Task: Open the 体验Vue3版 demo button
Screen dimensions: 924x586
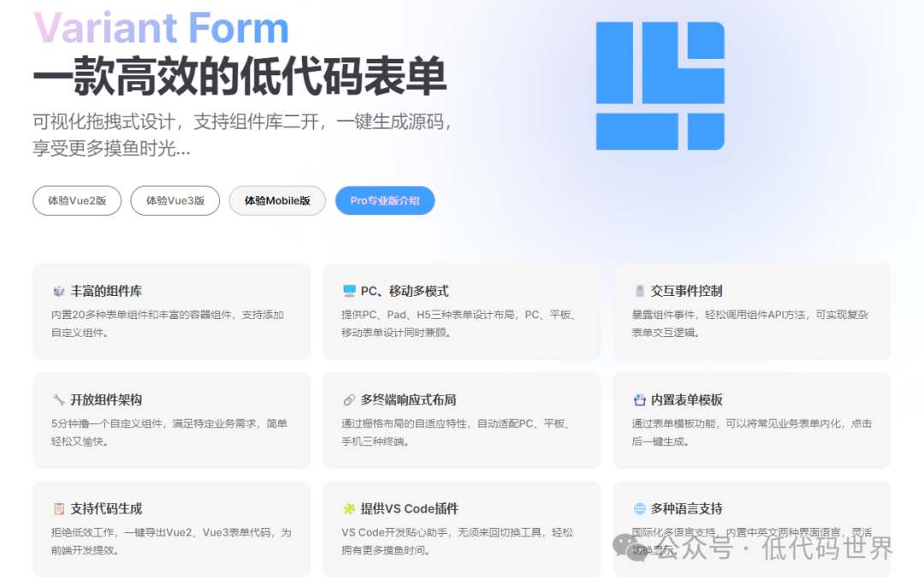Action: (175, 201)
